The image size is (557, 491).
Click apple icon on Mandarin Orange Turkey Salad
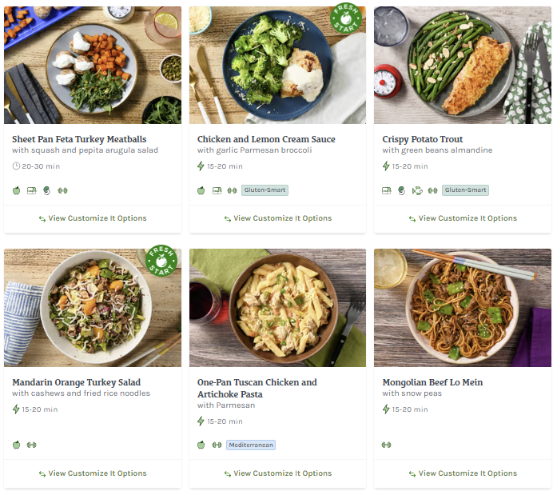[16, 445]
